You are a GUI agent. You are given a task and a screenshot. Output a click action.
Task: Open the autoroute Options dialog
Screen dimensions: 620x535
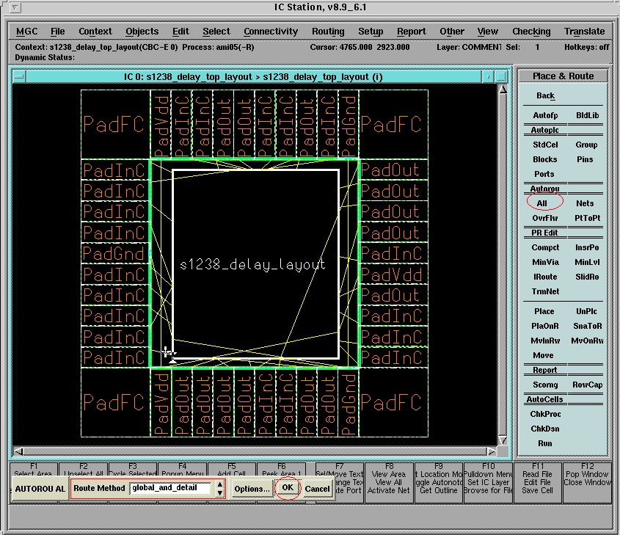coord(252,489)
